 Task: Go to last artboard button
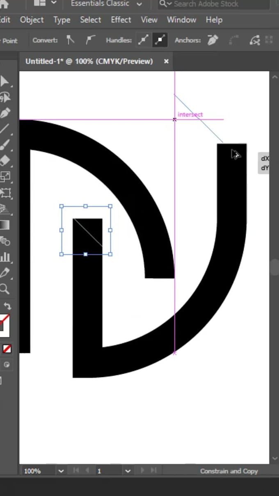153,471
